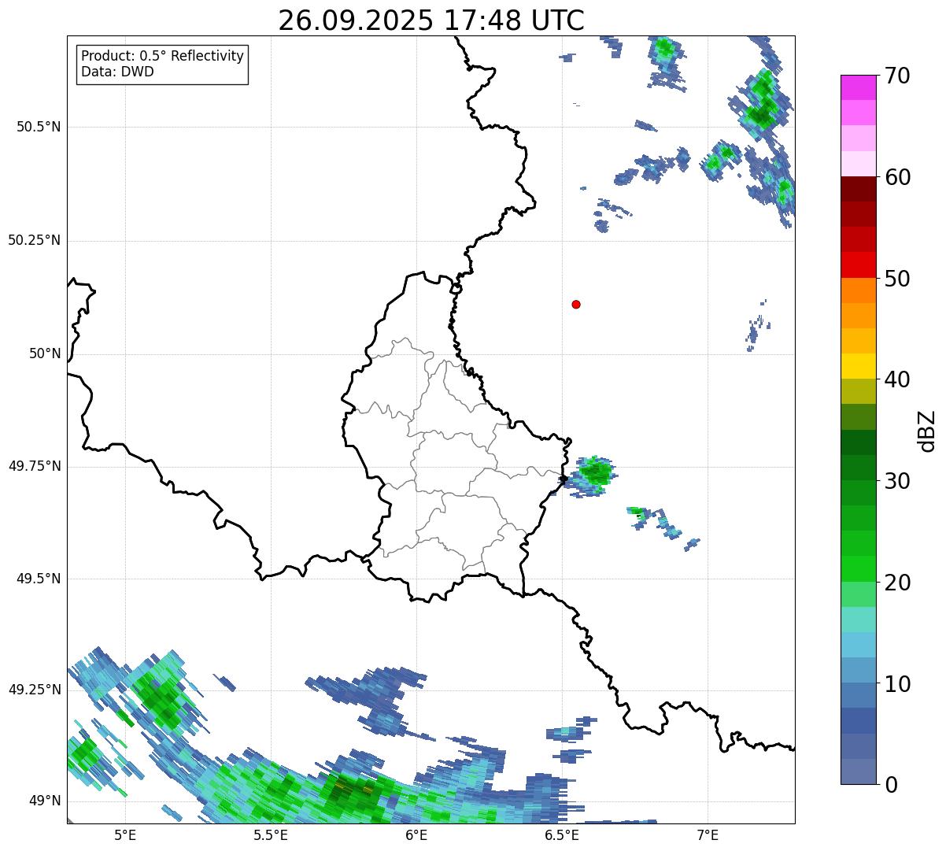Click the 49.75°N latitude label
946x851 pixels.
pos(35,466)
